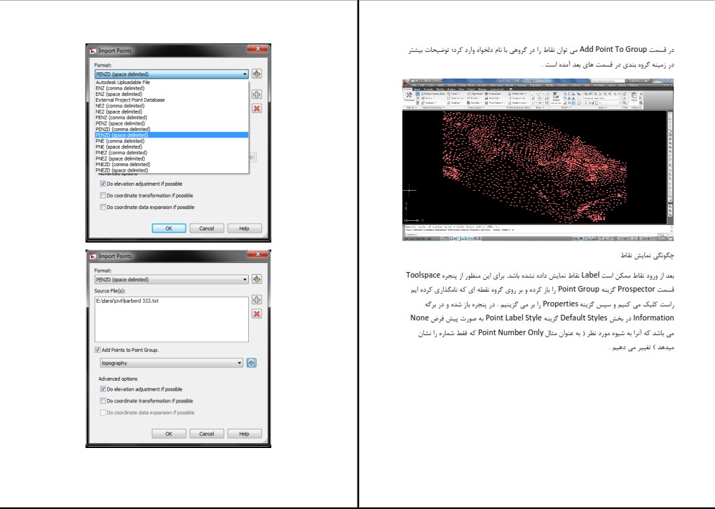Select the E:\darsi\civil\karbord 333.txt source file
The image size is (715, 509).
pos(127,301)
